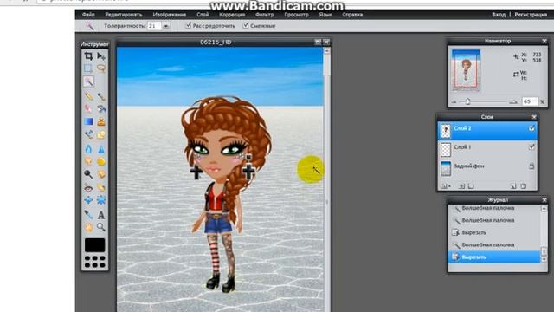Toggle visibility of layer Слой 1

click(531, 146)
